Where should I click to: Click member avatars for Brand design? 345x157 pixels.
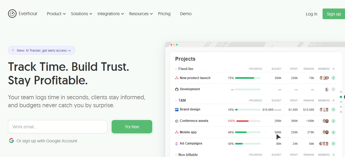324,110
